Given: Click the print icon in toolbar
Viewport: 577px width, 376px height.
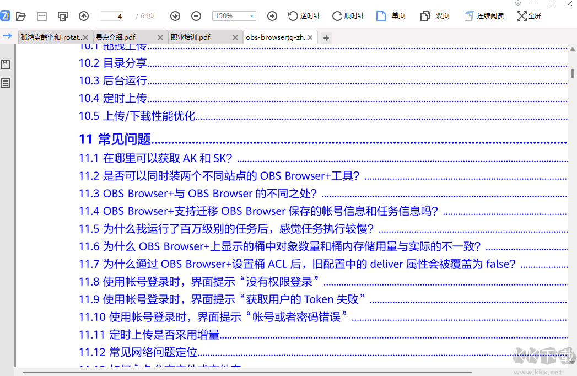Looking at the screenshot, I should 63,16.
